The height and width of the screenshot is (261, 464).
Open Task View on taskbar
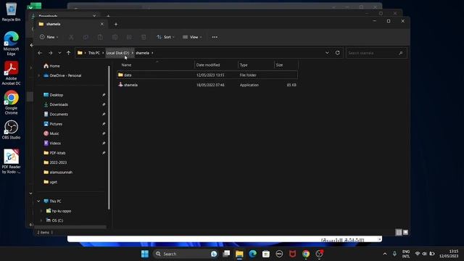226,254
